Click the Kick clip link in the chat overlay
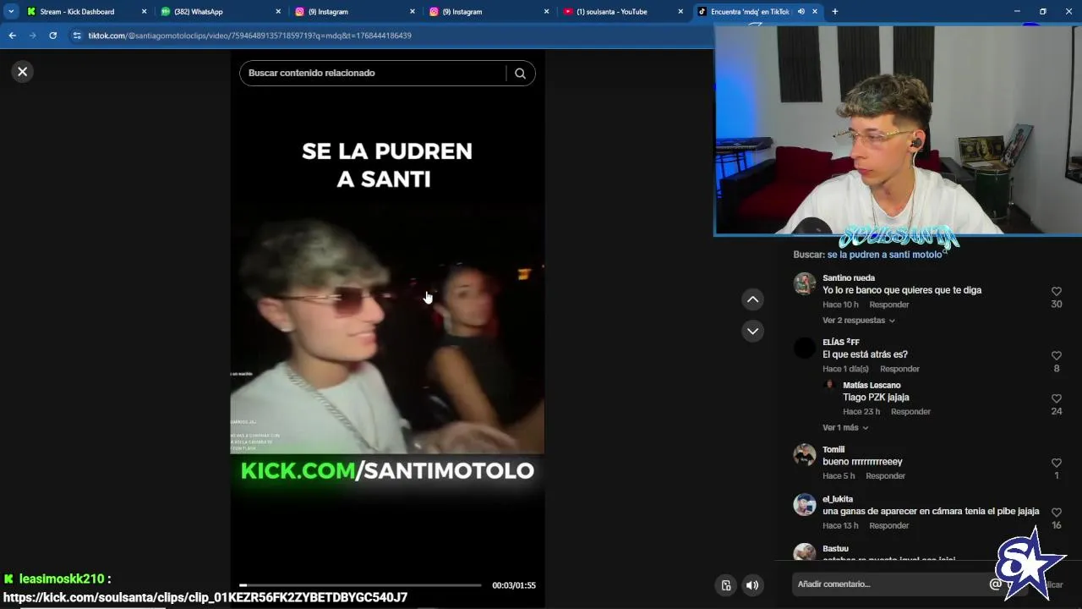The image size is (1082, 609). click(x=205, y=597)
